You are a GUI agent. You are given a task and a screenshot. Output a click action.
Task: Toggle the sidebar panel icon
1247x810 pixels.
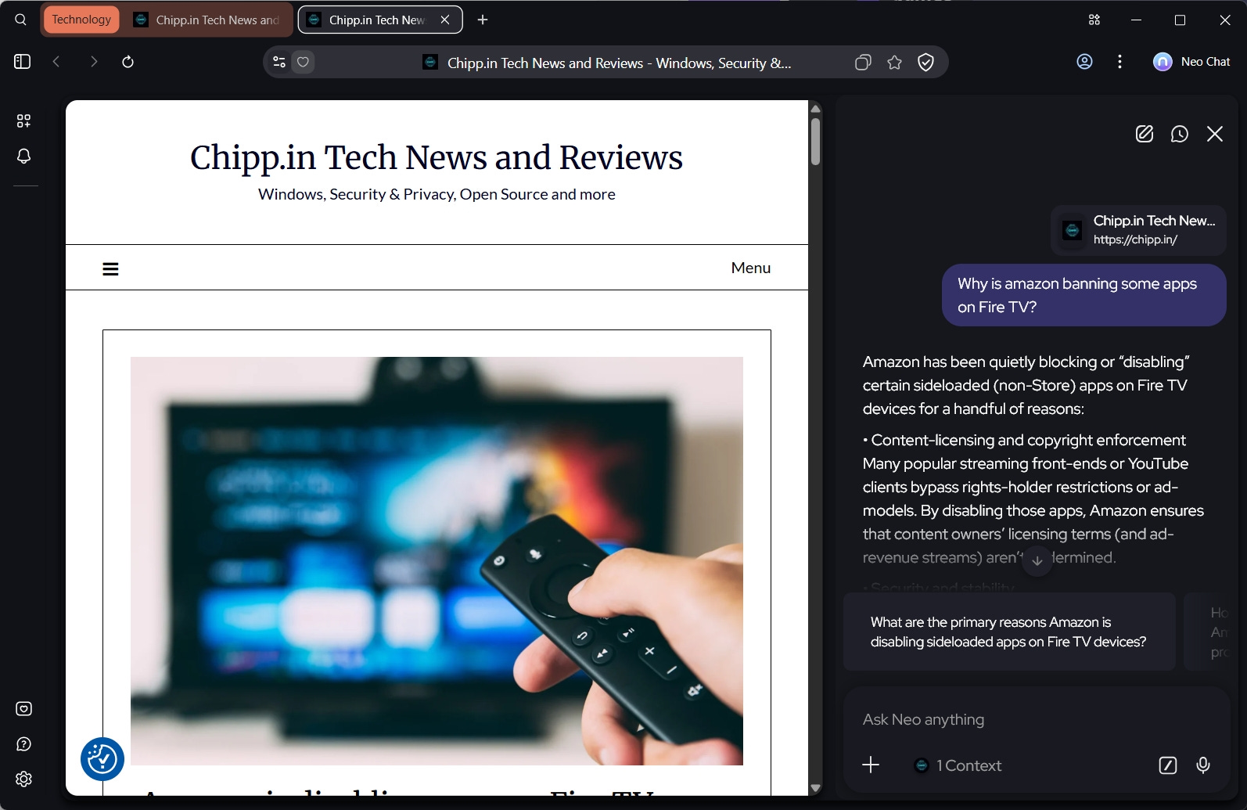click(x=22, y=62)
